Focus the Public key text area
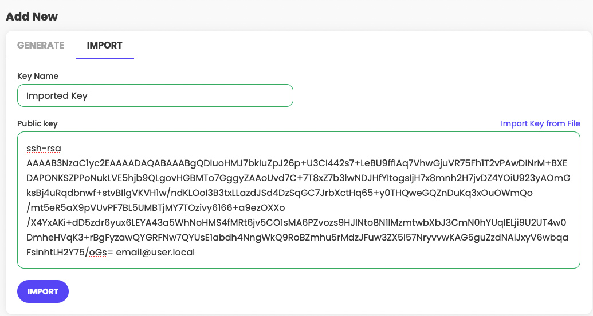 [299, 200]
